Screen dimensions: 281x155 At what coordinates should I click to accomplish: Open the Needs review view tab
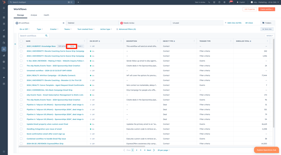[145, 23]
